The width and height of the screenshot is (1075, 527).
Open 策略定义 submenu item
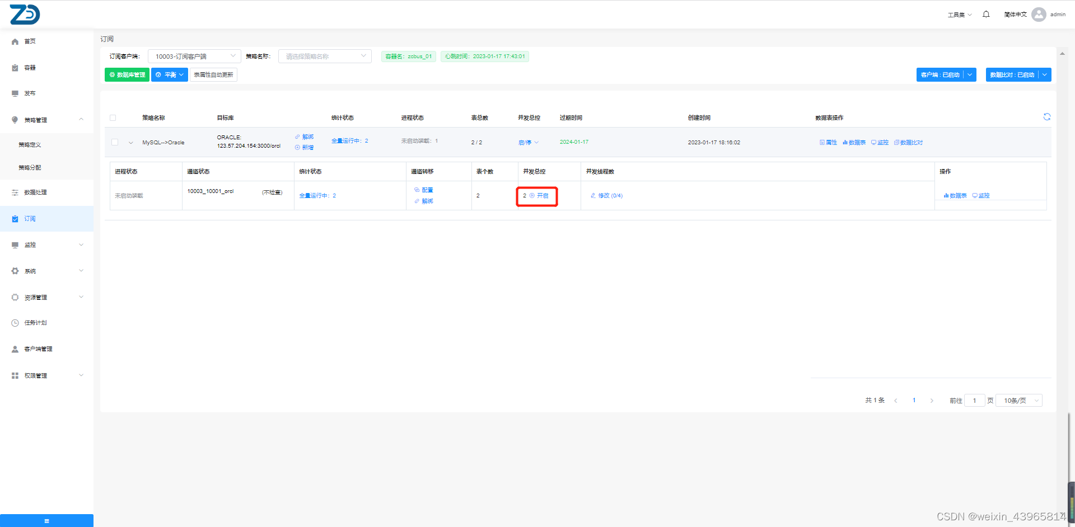point(30,145)
